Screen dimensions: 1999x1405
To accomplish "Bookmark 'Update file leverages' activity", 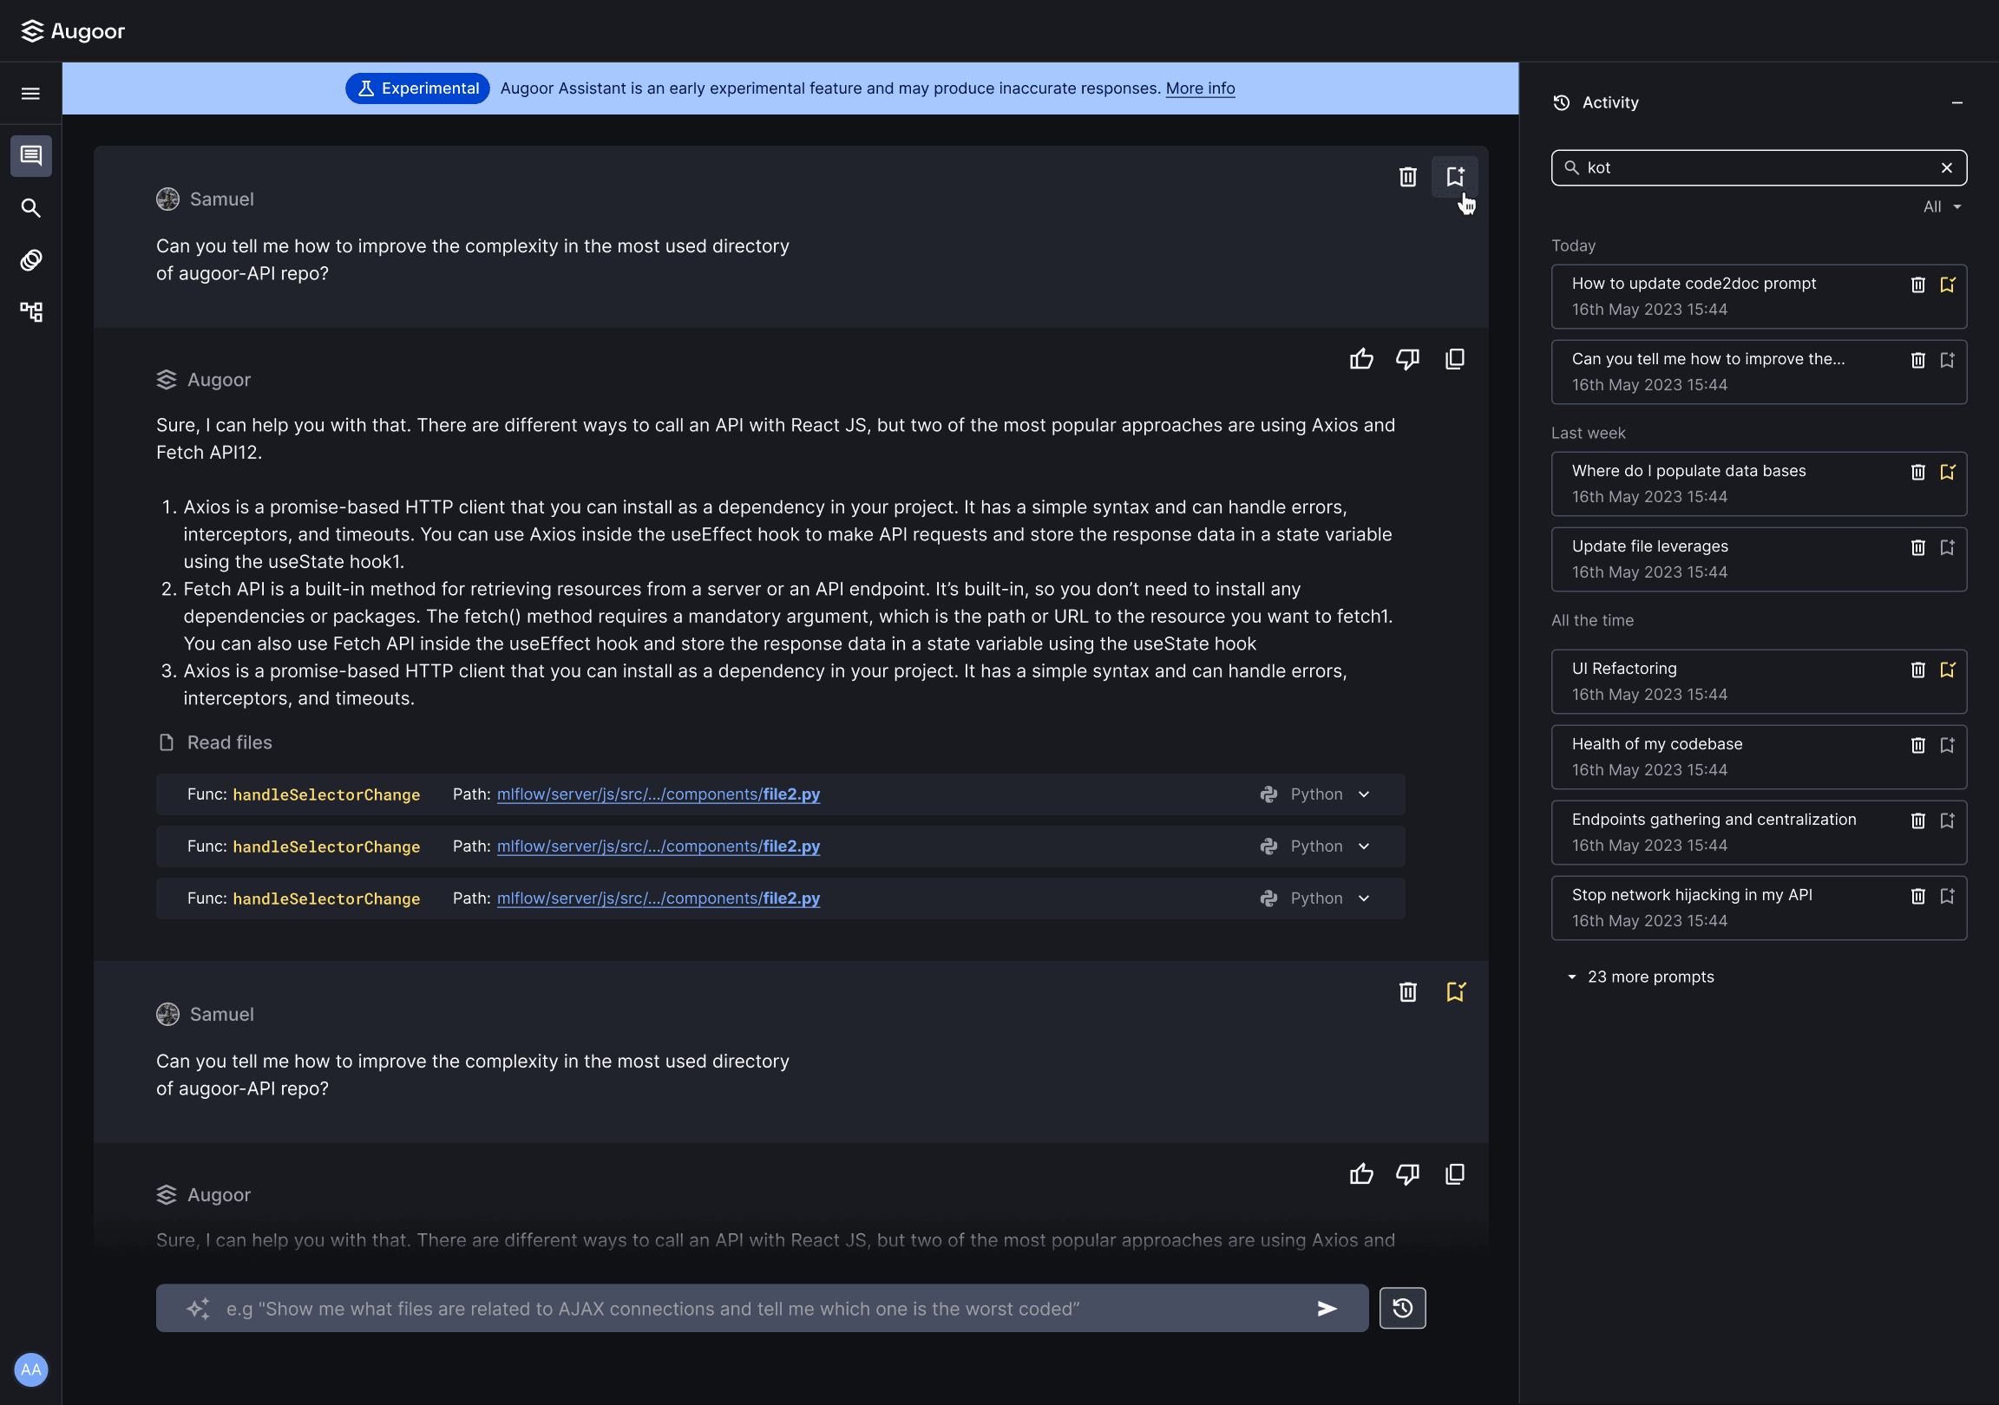I will [1948, 547].
